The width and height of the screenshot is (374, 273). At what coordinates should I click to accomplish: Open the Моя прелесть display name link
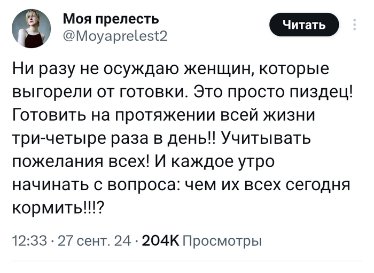[111, 19]
